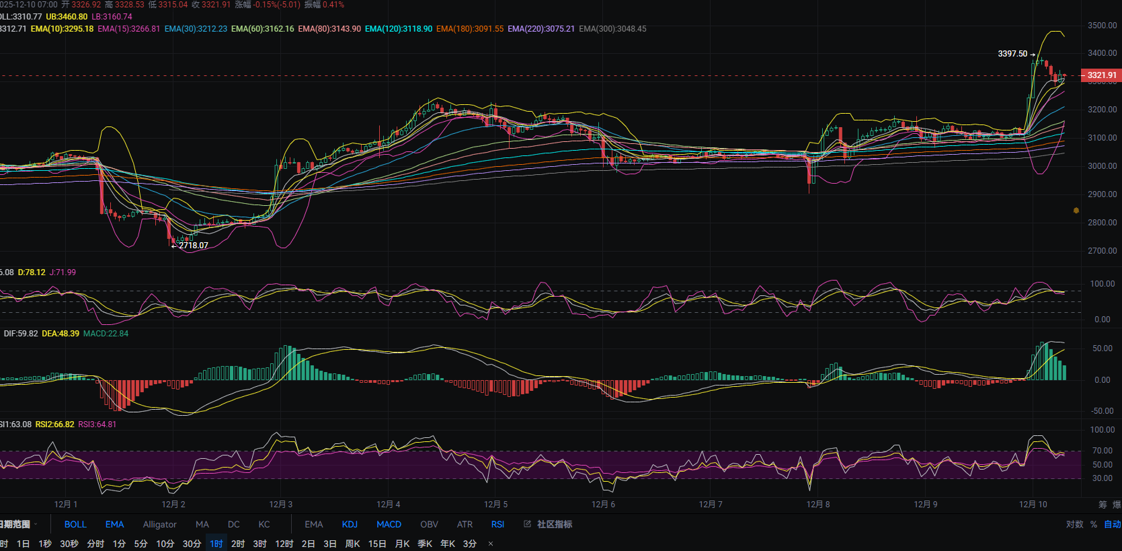Click the 爆 liquidation icon
1122x551 pixels.
pos(1117,505)
